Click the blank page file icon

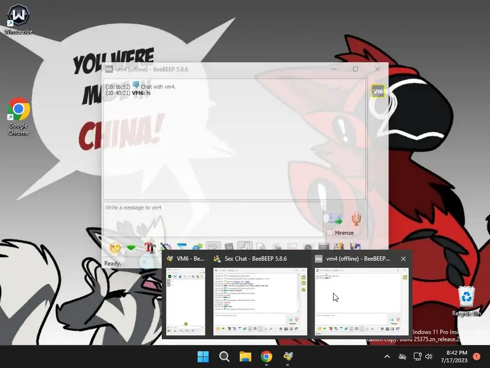coord(261,247)
